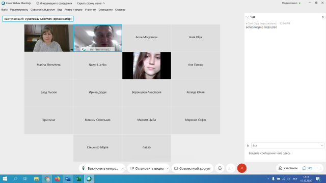Click the Windows Start button

pos(5,178)
